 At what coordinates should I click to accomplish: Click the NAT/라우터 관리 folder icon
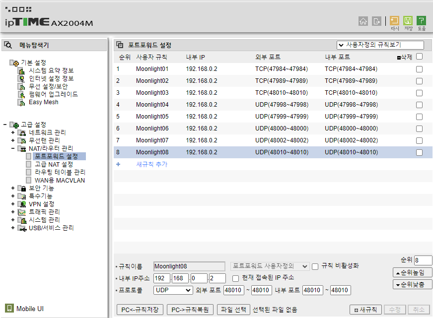click(22, 149)
